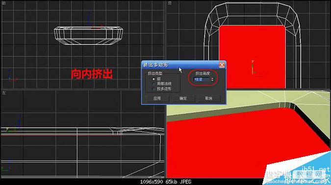Select the 组 (Group) extrusion type radio
The image size is (331, 185).
click(x=153, y=79)
